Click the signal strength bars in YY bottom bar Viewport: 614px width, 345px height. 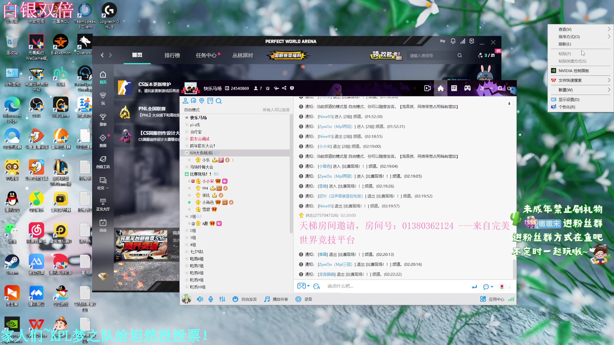[511, 299]
